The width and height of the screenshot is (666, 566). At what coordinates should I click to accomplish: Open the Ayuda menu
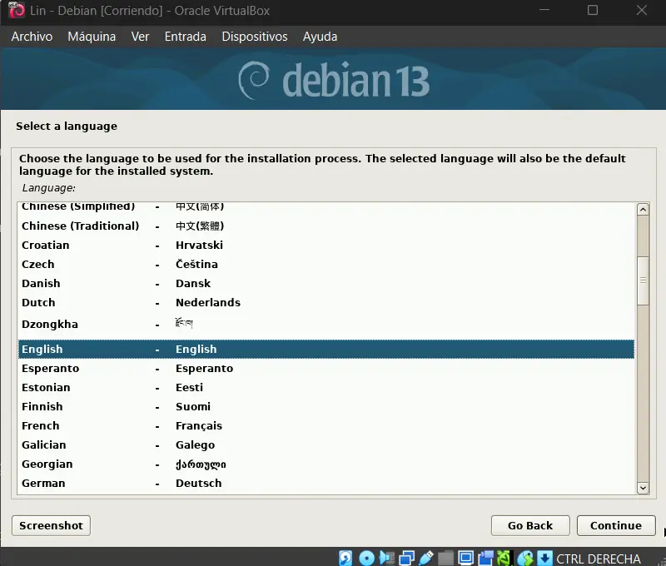pos(320,37)
